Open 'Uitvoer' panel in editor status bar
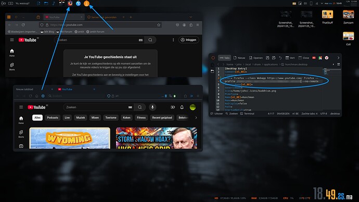The image size is (359, 202). point(216,113)
